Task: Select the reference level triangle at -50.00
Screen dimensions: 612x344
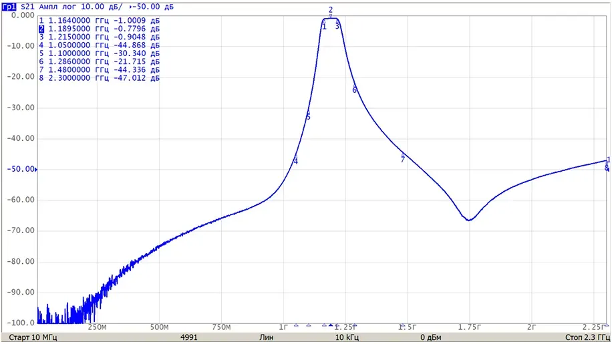Action: 36,169
